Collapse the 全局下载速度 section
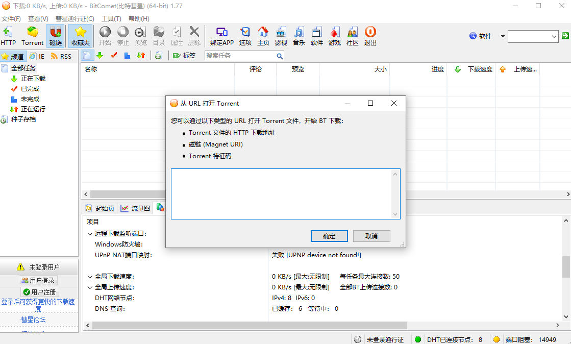The image size is (571, 344). coord(89,276)
